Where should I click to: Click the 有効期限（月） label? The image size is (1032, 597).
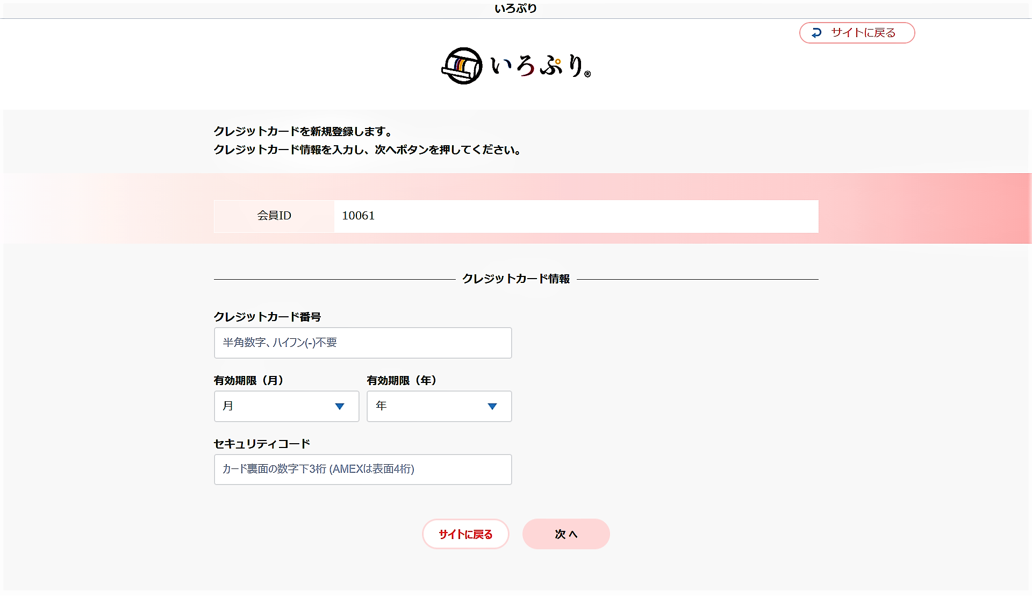(x=248, y=380)
